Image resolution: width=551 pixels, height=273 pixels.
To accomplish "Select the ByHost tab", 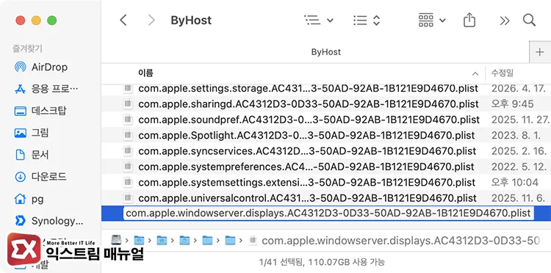I will (x=325, y=52).
